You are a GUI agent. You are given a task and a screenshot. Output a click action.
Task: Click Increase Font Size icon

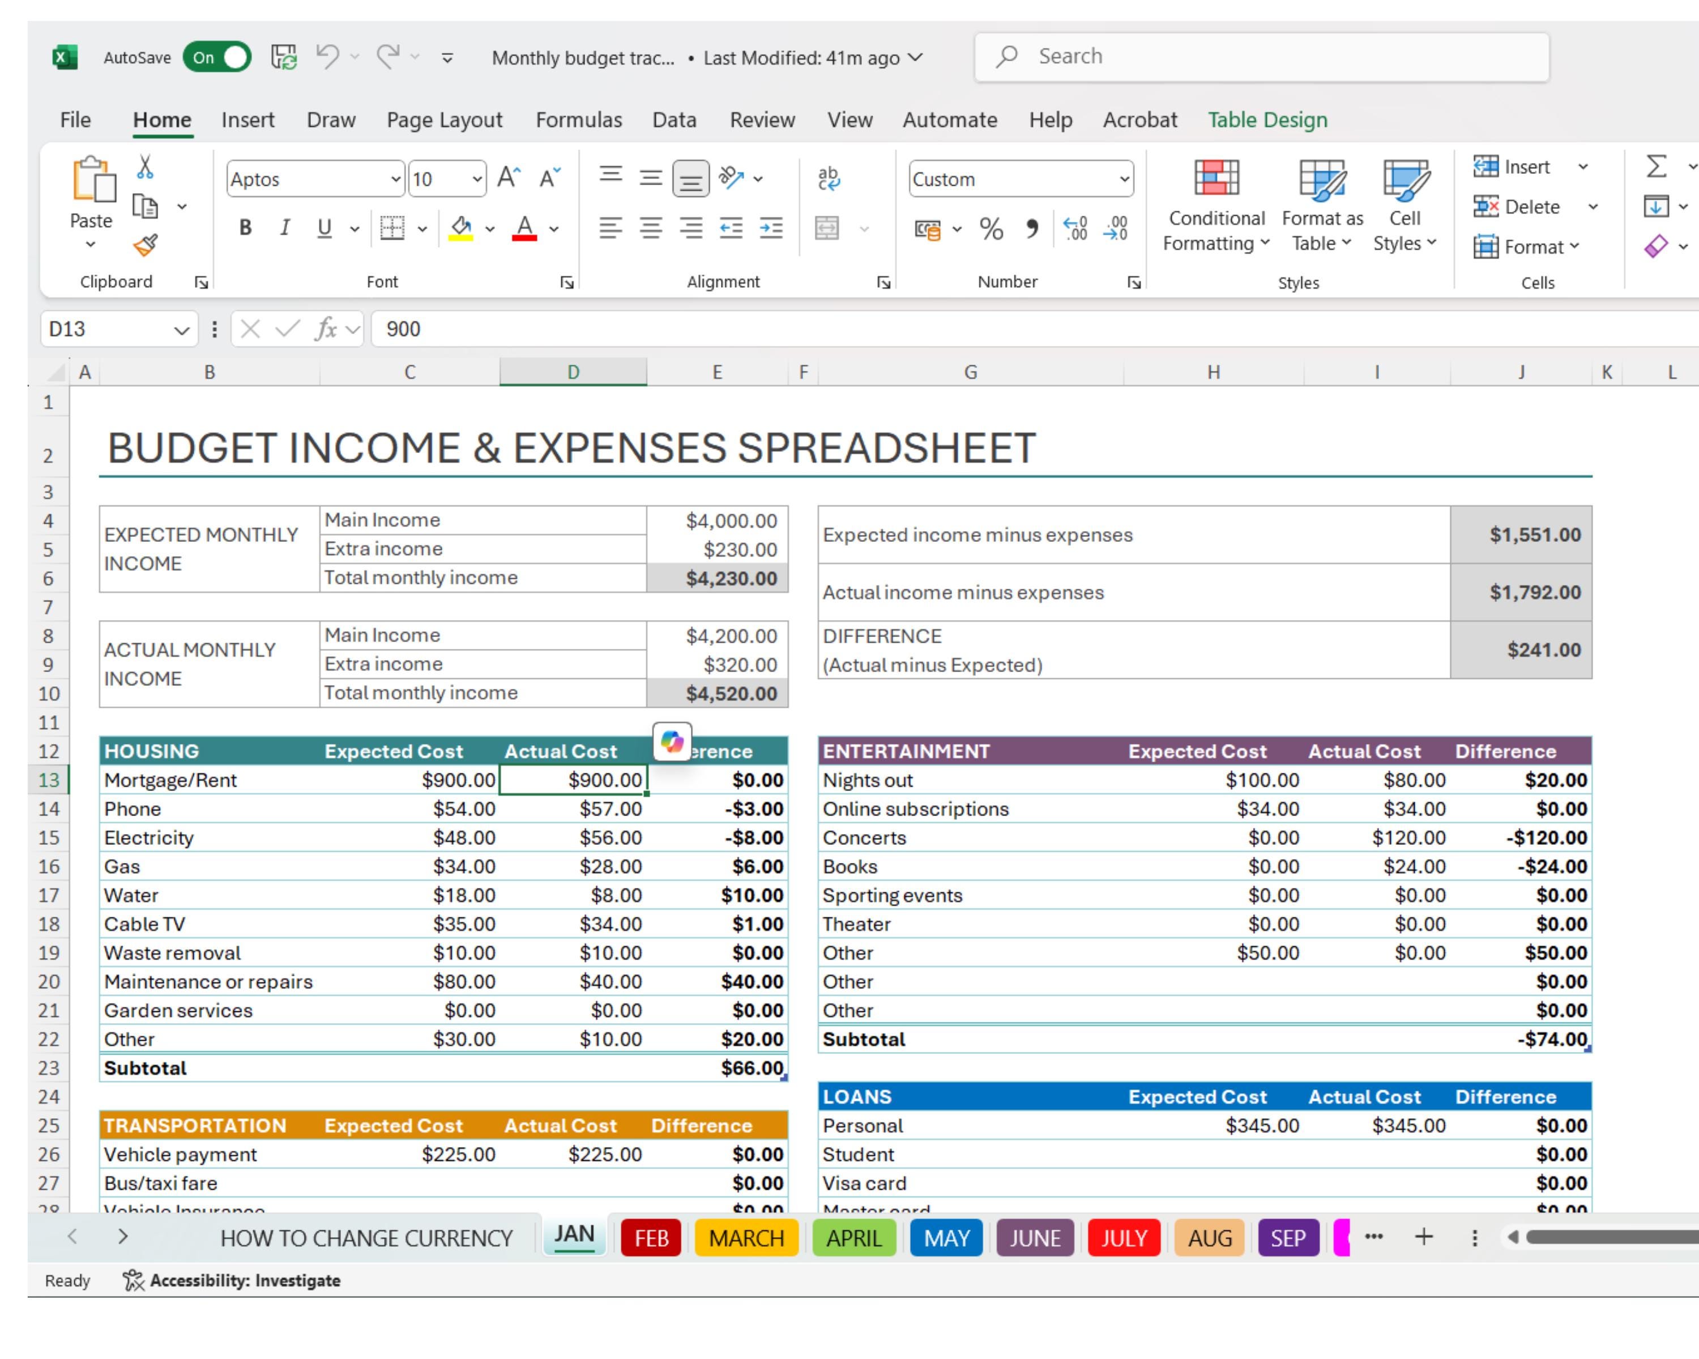click(x=509, y=178)
